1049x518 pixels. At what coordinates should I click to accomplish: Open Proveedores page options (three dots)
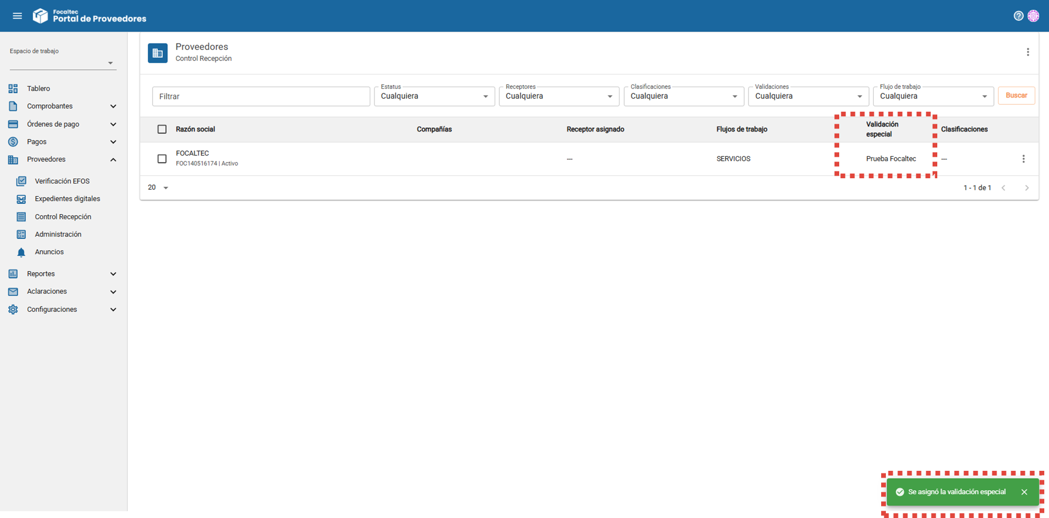coord(1027,52)
